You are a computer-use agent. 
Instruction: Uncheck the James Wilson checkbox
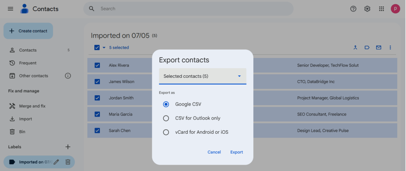pos(98,82)
